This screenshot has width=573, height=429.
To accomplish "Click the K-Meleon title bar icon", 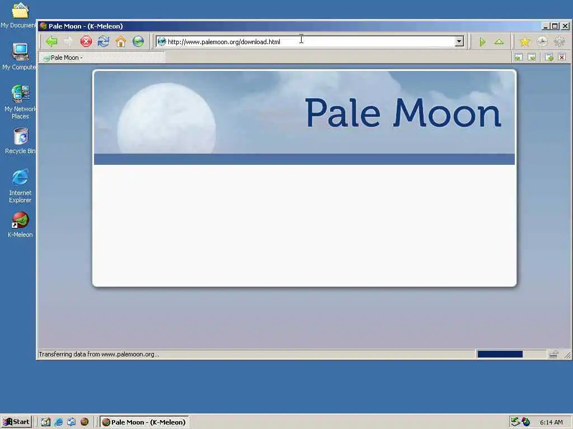I will pos(43,26).
